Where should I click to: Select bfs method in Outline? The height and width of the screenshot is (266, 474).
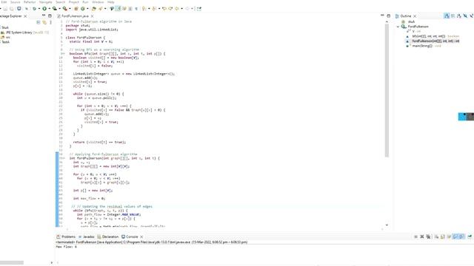click(x=433, y=36)
